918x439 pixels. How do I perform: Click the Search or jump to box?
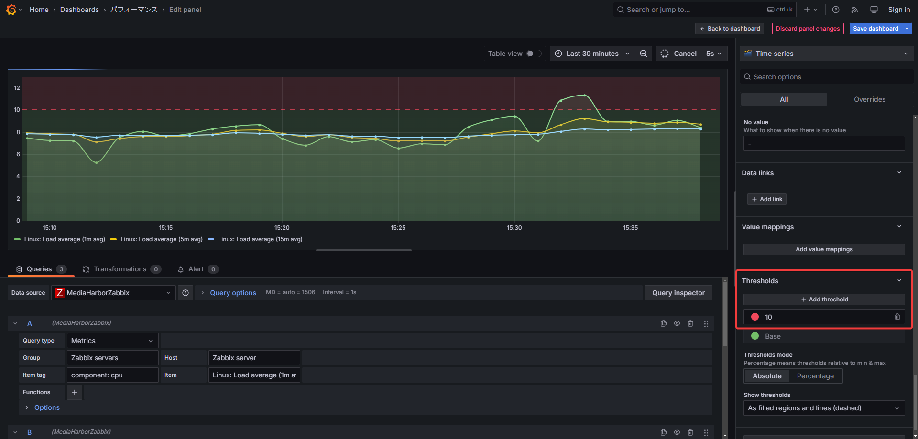705,10
